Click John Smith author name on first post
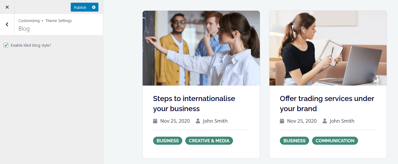The height and width of the screenshot is (164, 398). (x=215, y=121)
